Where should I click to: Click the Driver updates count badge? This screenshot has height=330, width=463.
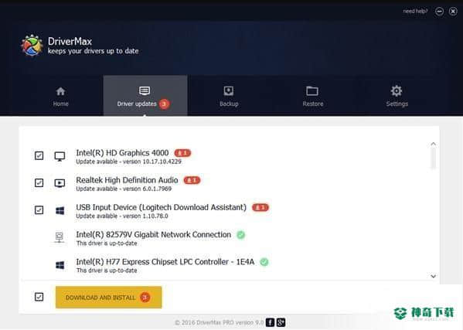pyautogui.click(x=164, y=104)
